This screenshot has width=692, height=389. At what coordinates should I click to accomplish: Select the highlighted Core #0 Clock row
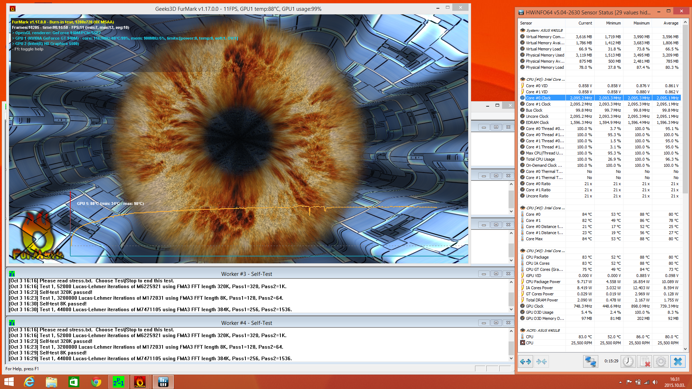tap(600, 98)
